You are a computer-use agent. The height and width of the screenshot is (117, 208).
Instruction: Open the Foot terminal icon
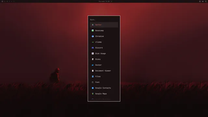93,82
